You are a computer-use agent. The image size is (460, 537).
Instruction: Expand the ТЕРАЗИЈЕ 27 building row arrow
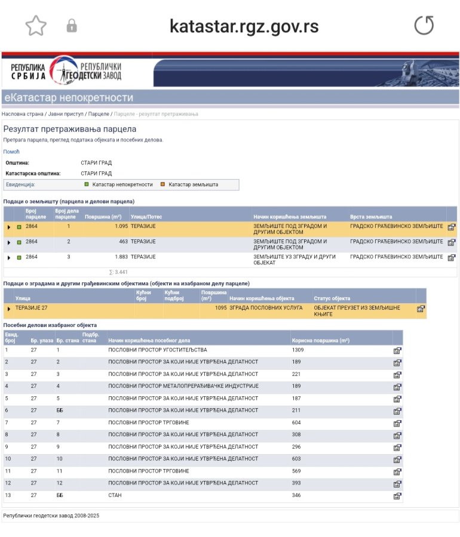9,309
